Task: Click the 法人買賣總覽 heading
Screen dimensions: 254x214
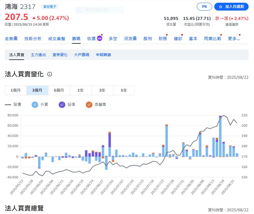Action: coord(24,208)
